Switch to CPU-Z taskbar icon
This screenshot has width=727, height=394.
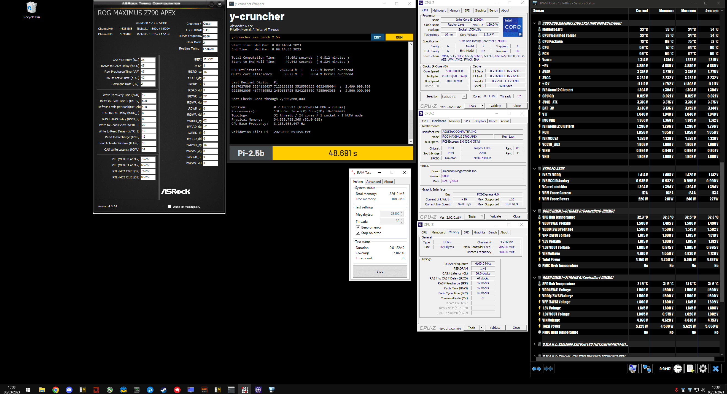258,390
